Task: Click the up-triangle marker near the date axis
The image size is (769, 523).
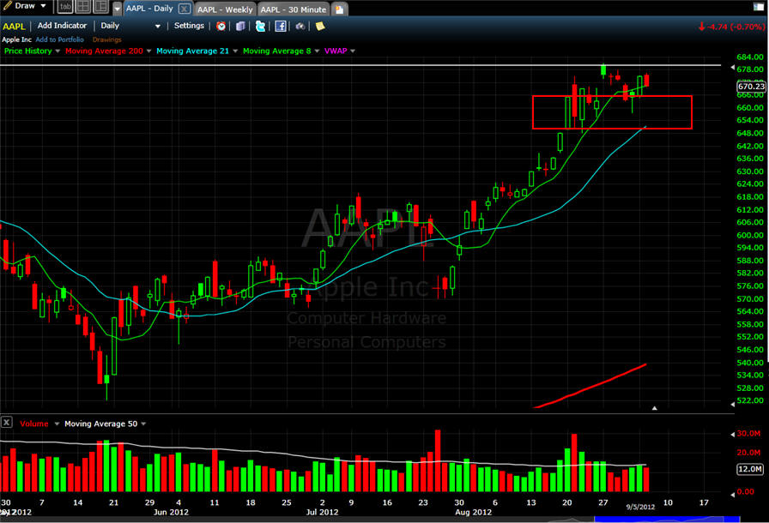Action: tap(654, 407)
